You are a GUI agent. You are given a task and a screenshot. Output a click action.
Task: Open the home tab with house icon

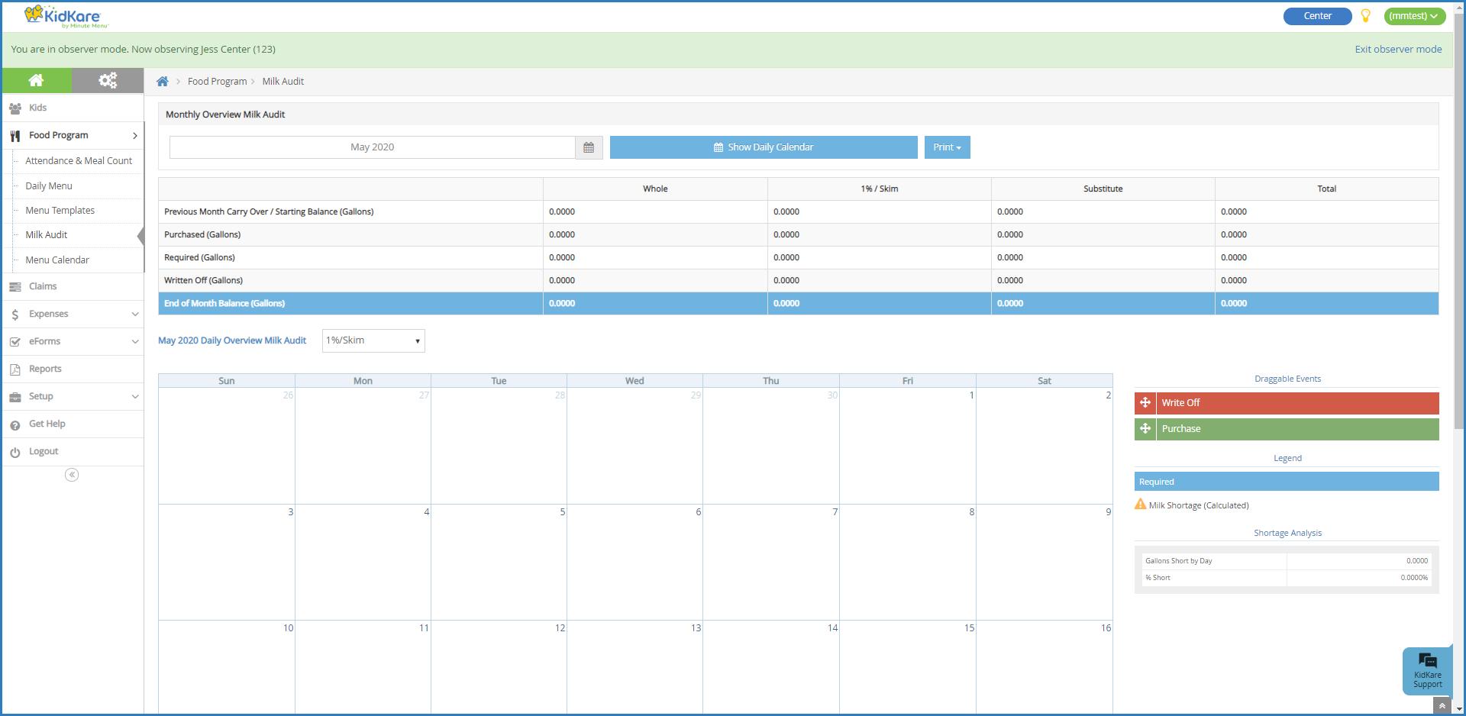pos(37,80)
